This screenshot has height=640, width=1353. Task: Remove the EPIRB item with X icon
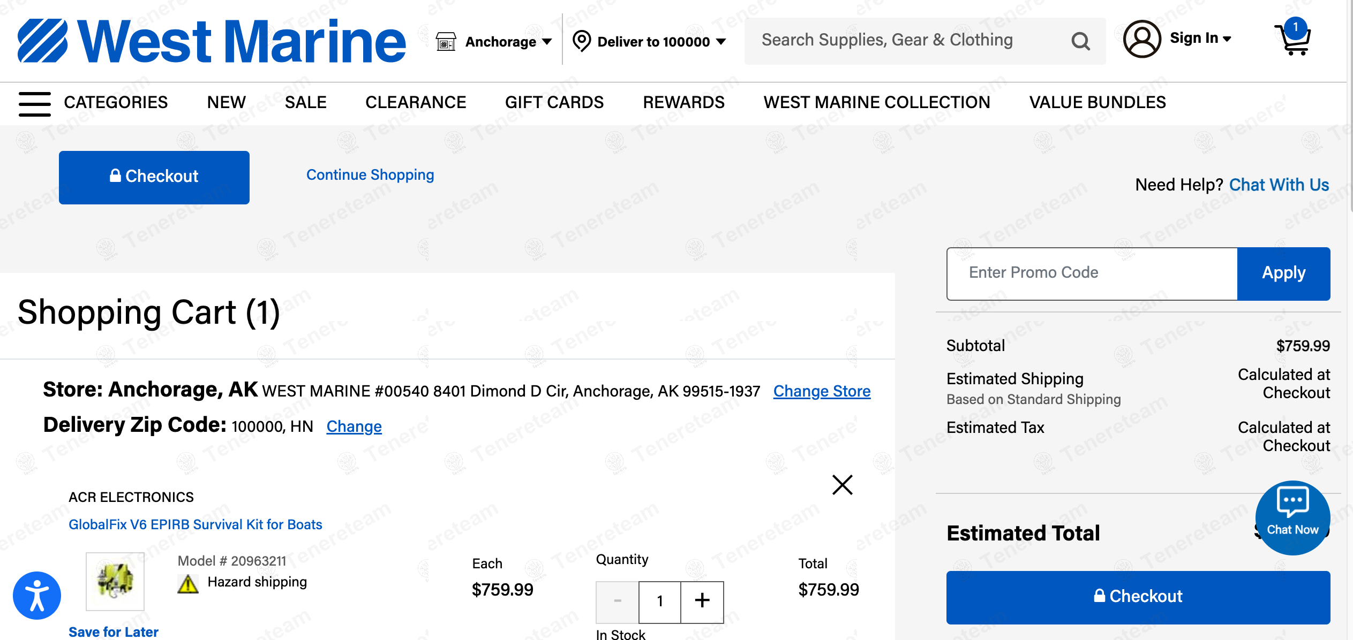point(842,485)
